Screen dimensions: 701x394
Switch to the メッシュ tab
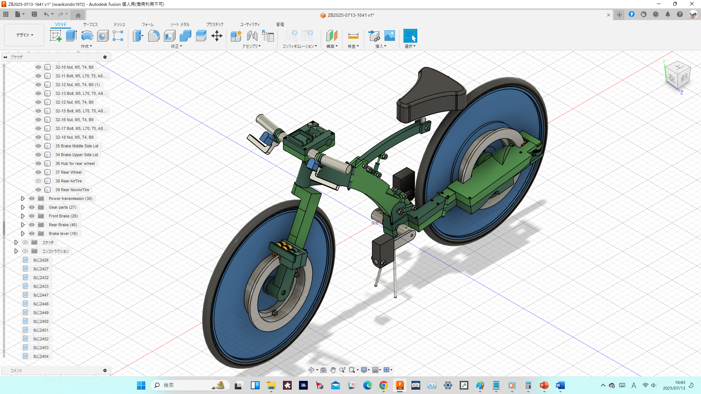click(119, 24)
